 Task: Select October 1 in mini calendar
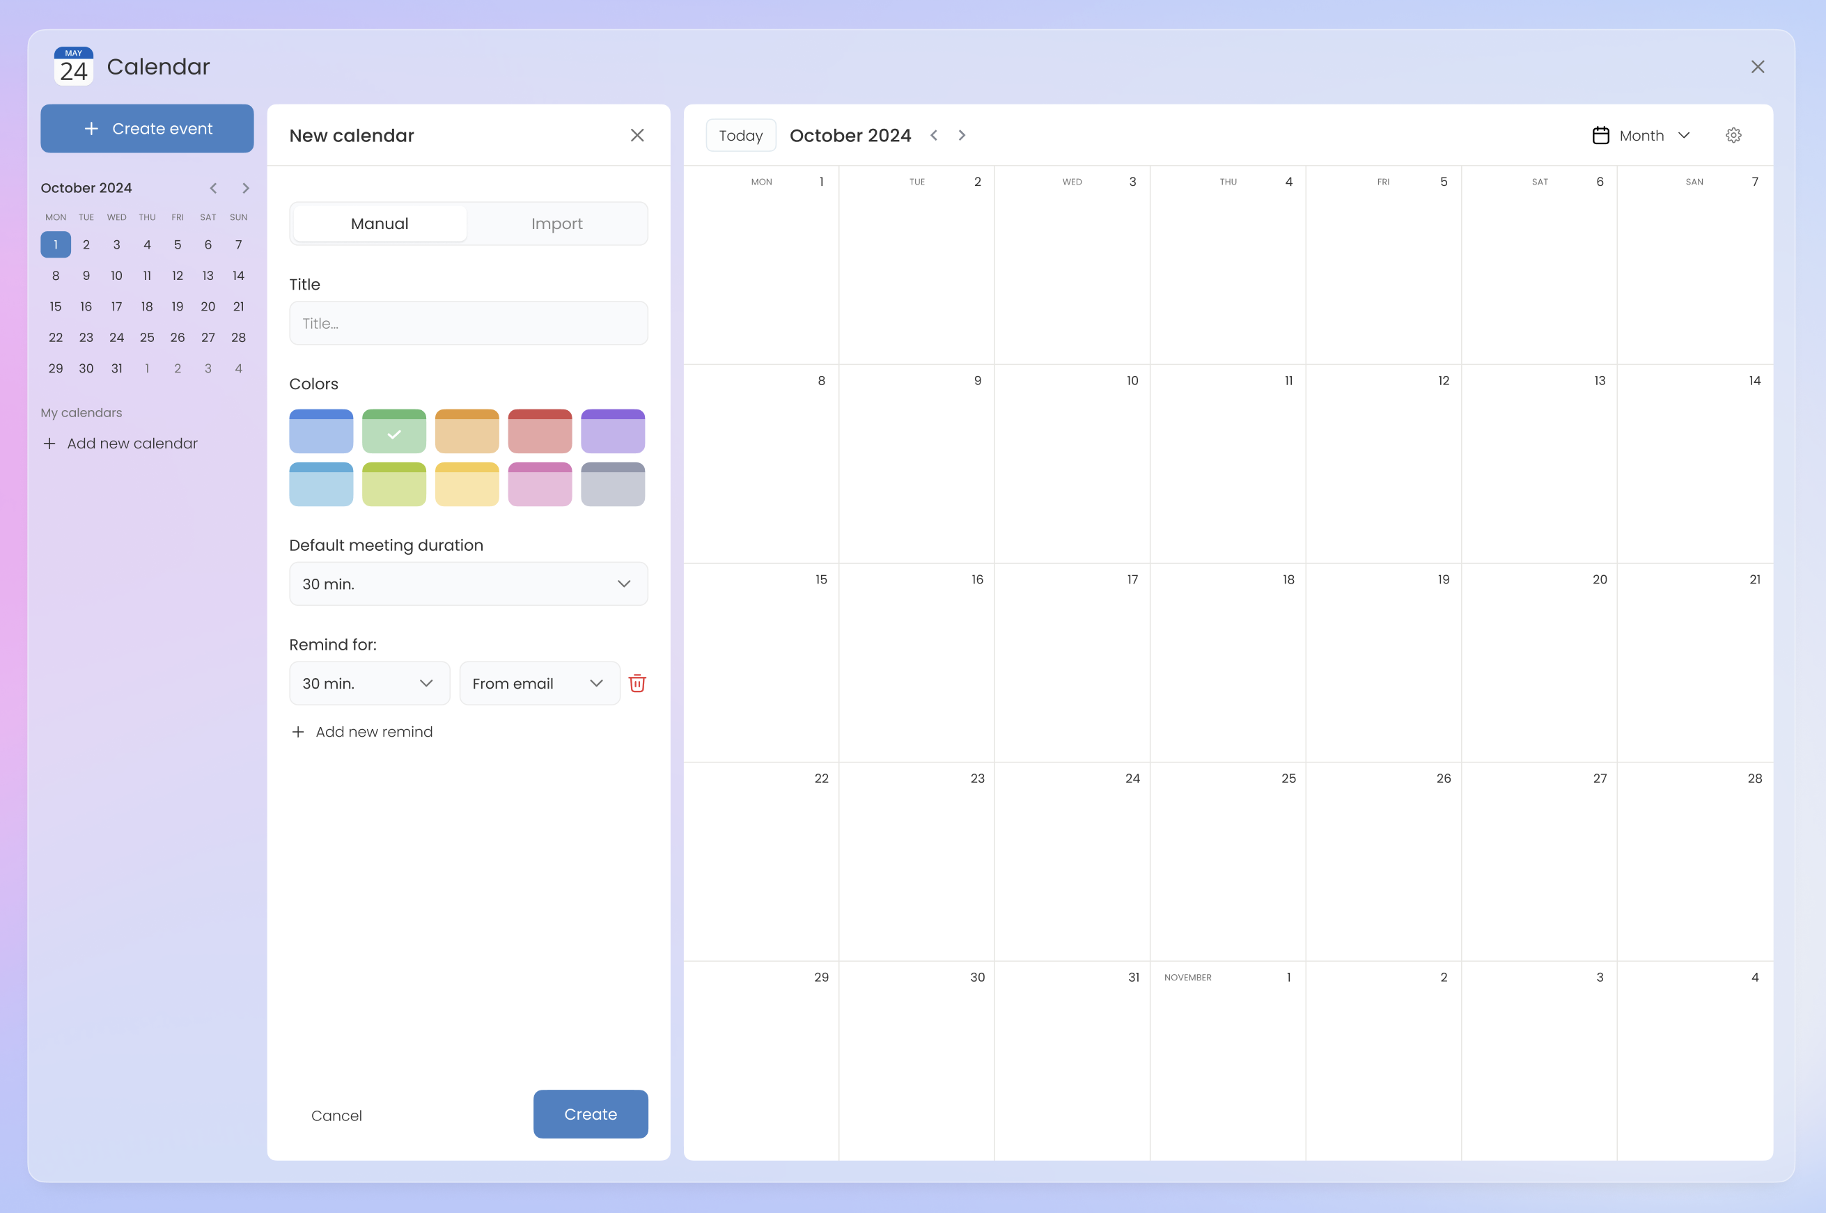pos(56,244)
